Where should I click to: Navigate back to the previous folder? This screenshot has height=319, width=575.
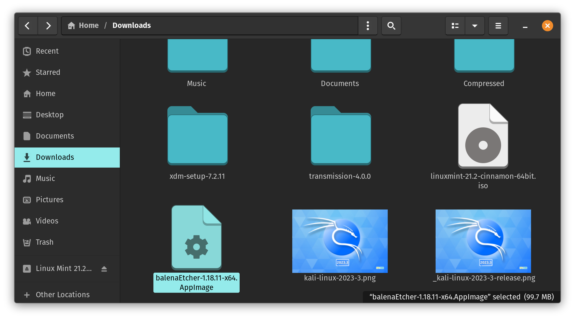(28, 25)
